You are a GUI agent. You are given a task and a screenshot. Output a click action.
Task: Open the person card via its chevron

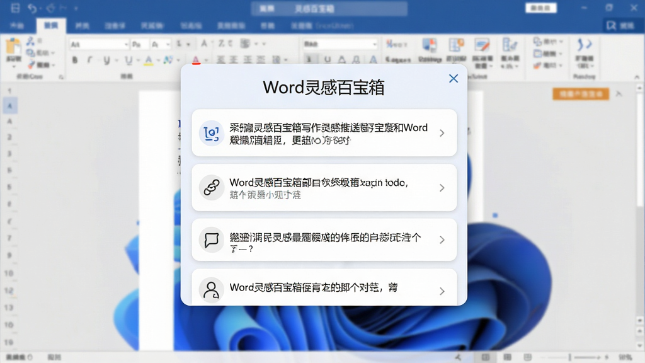point(442,291)
